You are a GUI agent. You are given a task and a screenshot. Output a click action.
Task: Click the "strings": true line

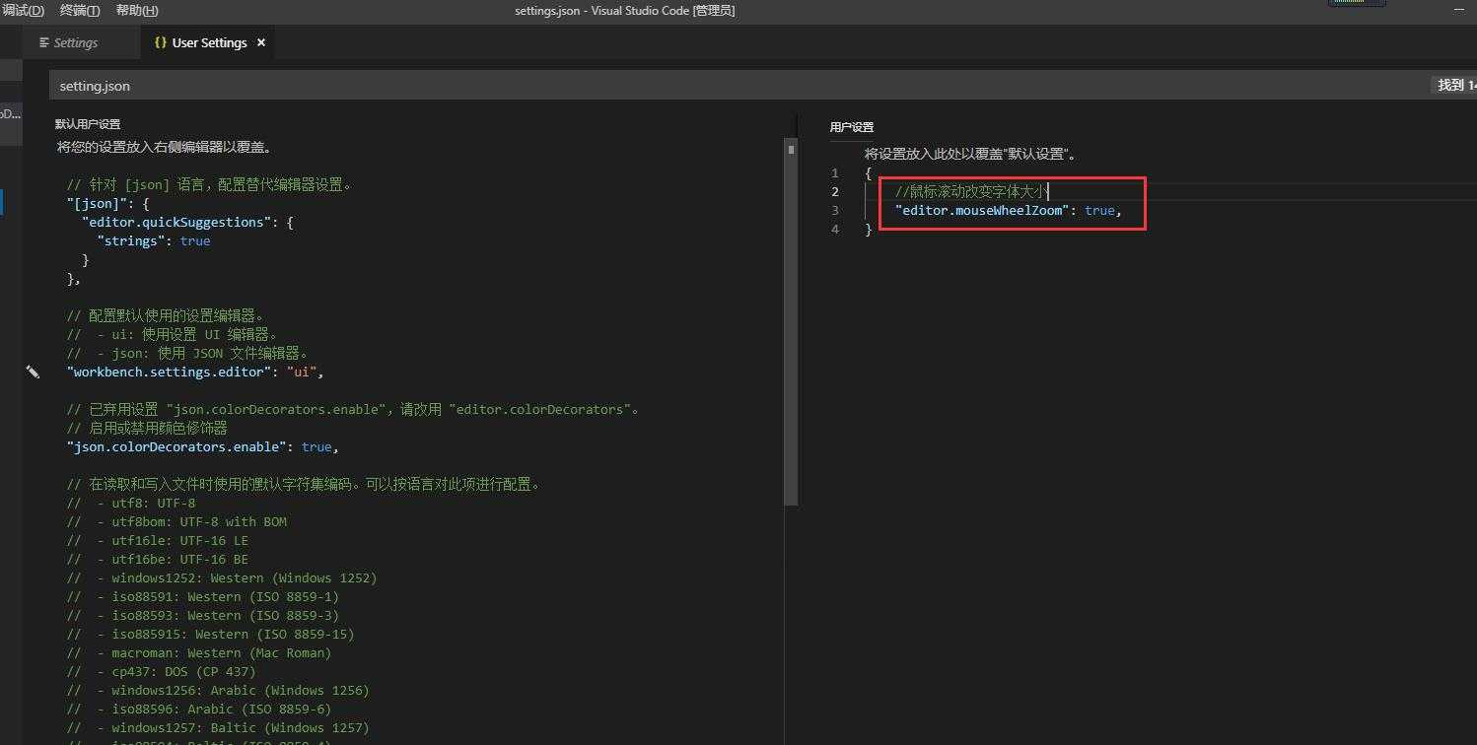pyautogui.click(x=153, y=240)
